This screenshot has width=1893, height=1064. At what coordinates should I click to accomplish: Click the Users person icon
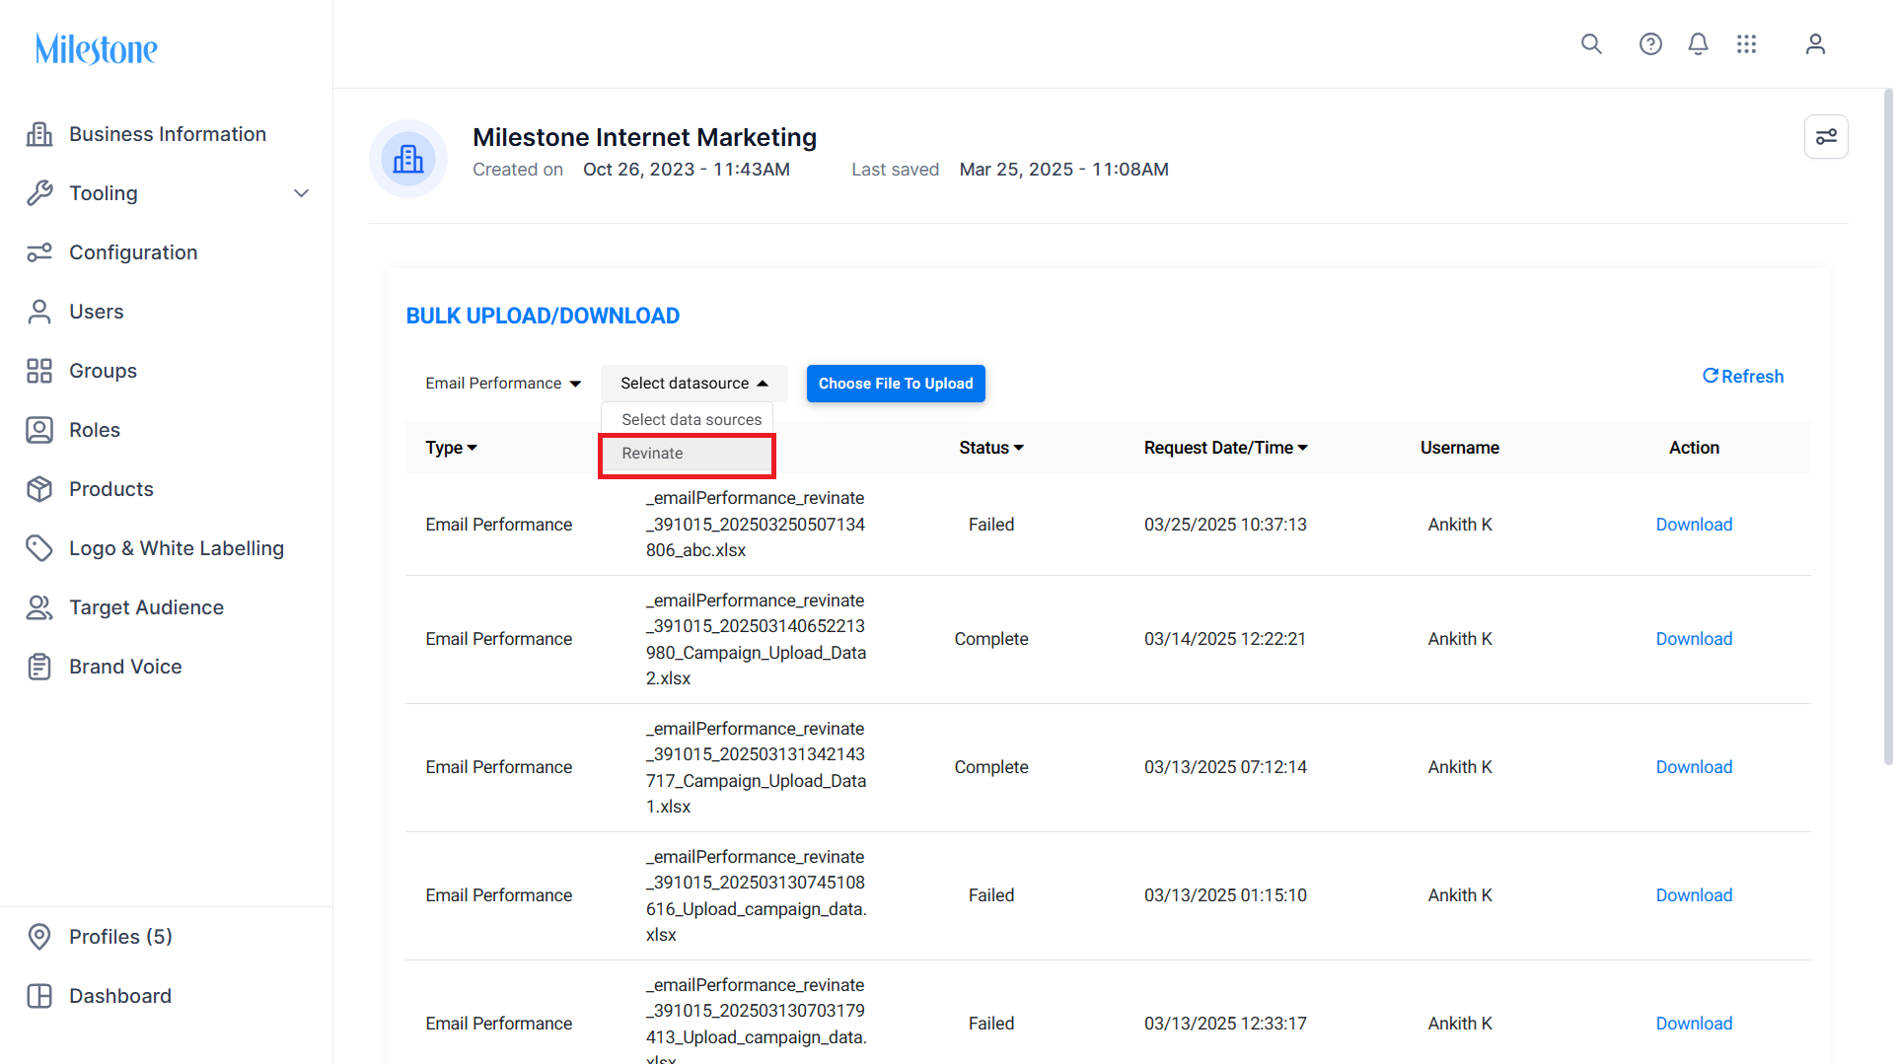click(39, 312)
